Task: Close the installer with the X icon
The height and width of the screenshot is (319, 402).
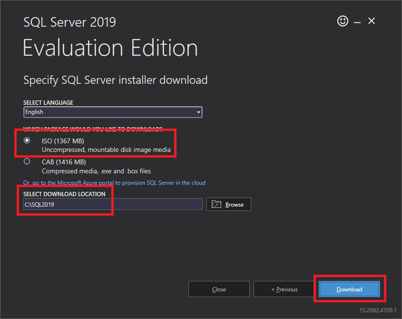Action: [x=372, y=21]
